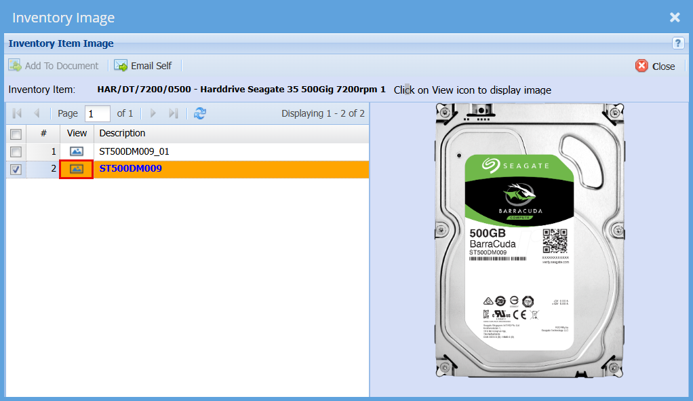
Task: Select the ST500DM009_01 description text
Action: point(134,151)
